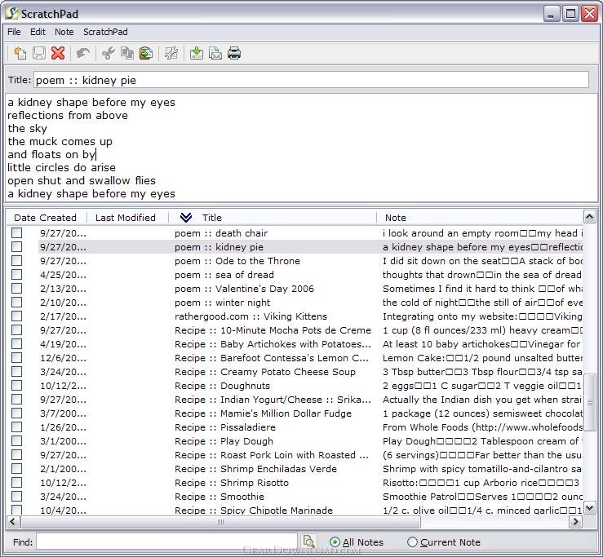
Task: Select 'Recipe :: Spicy Chipotle Marinade'
Action: click(x=254, y=510)
